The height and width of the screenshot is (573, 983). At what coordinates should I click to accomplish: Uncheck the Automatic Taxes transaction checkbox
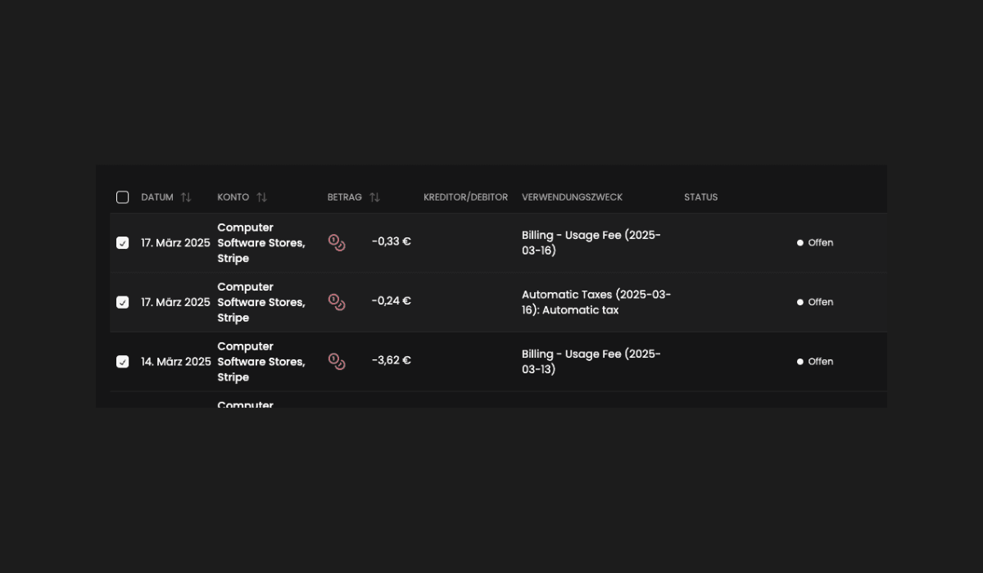point(123,302)
